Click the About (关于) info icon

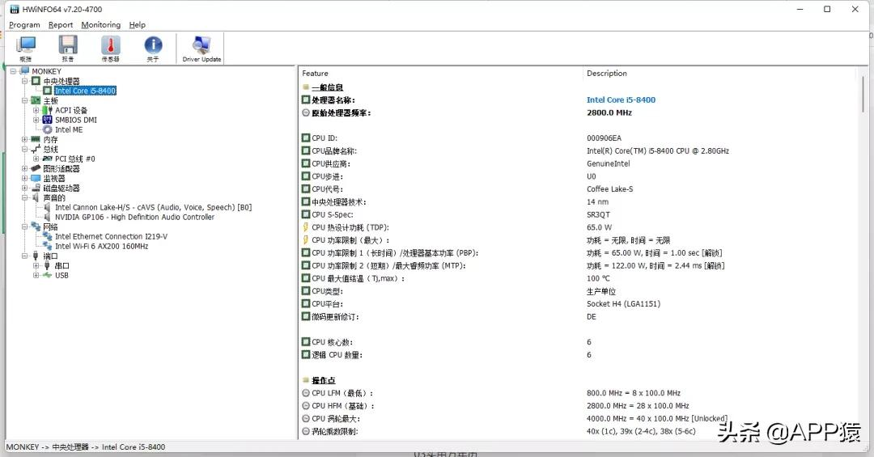click(x=153, y=48)
